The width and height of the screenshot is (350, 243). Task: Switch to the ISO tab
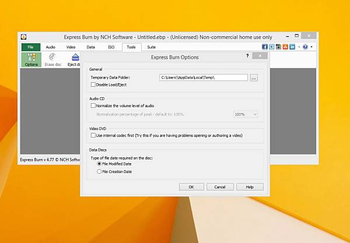tap(111, 47)
